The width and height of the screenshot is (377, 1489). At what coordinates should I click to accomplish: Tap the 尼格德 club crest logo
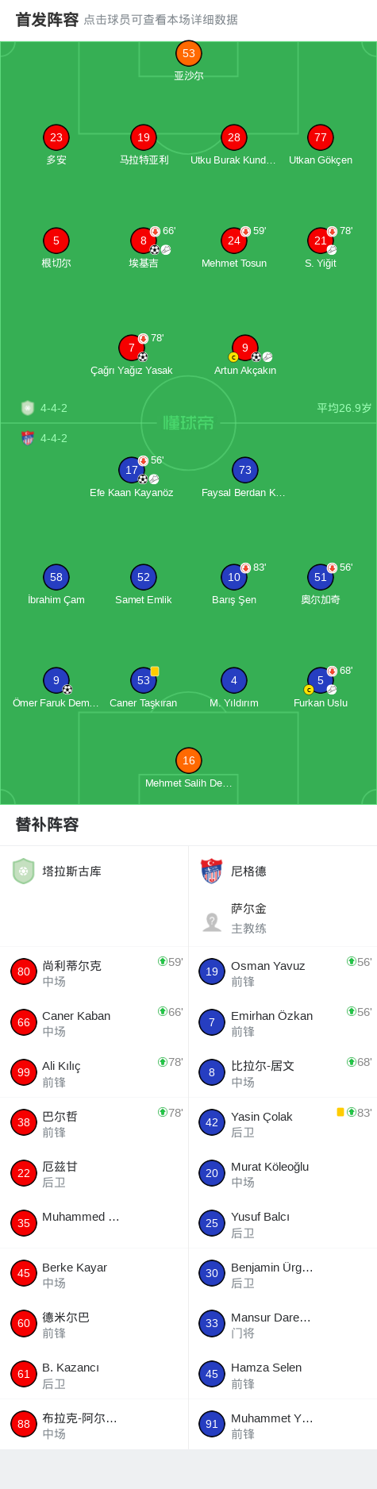click(x=212, y=871)
